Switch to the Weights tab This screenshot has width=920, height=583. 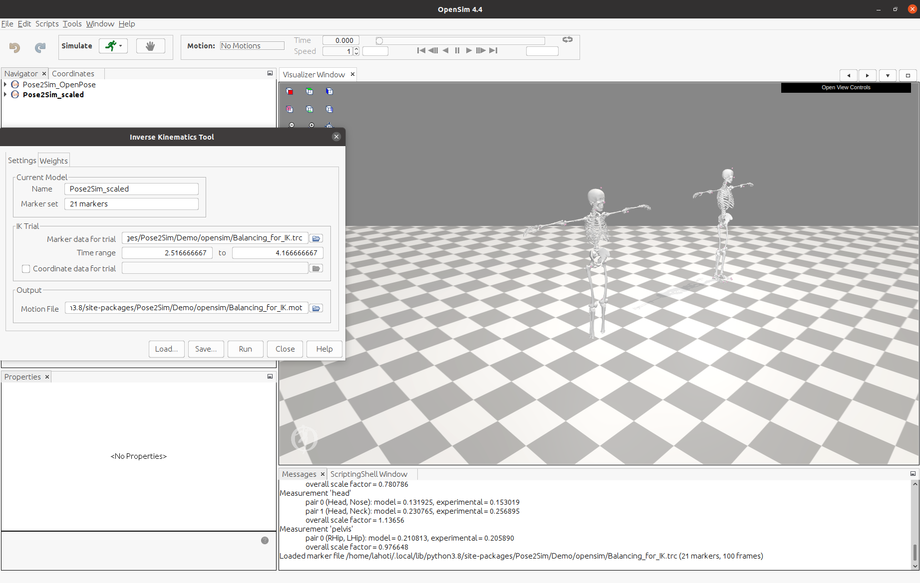(x=53, y=160)
